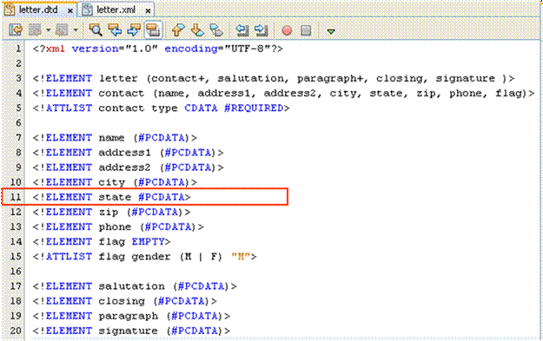543x341 pixels.
Task: Click the ELEMENT address2 declaration
Action: pos(128,167)
